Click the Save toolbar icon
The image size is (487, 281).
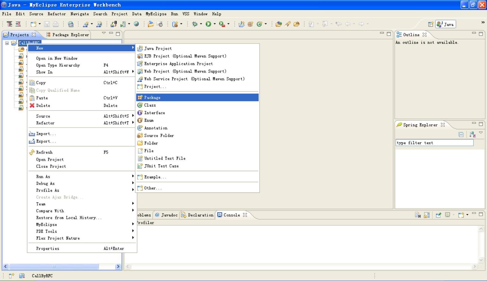pos(47,24)
